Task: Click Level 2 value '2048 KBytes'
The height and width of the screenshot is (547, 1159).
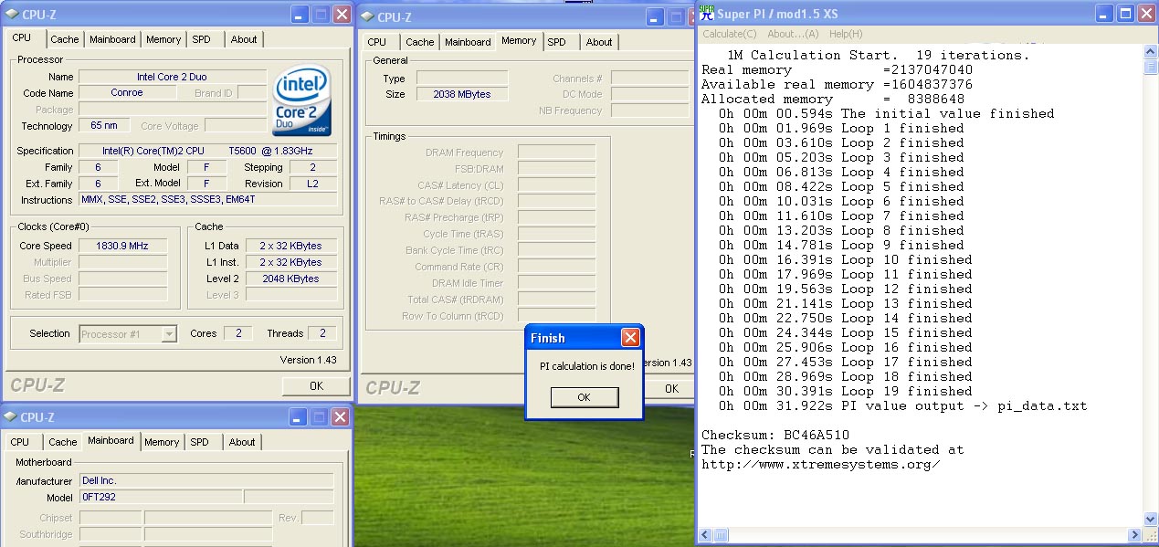Action: point(290,279)
